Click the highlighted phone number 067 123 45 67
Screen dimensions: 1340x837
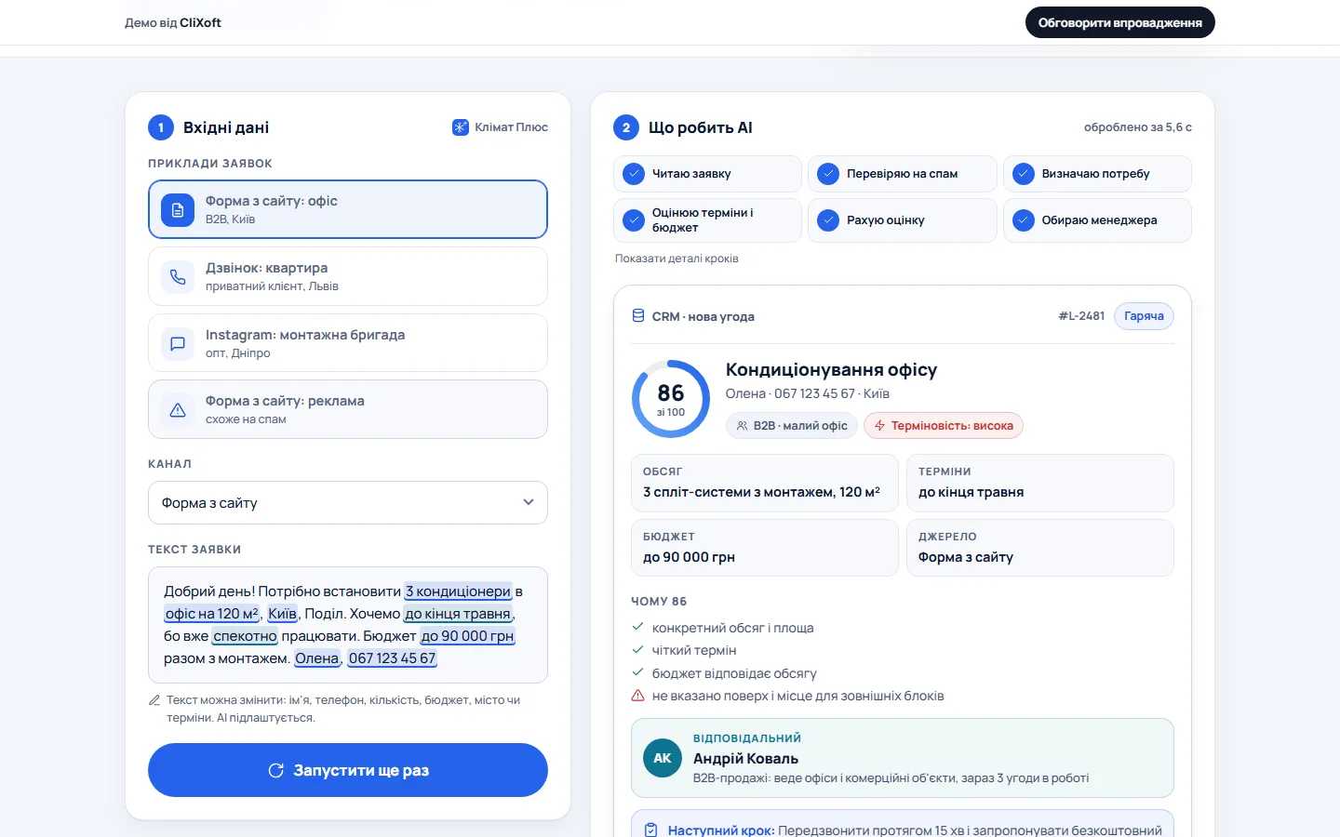pos(392,658)
